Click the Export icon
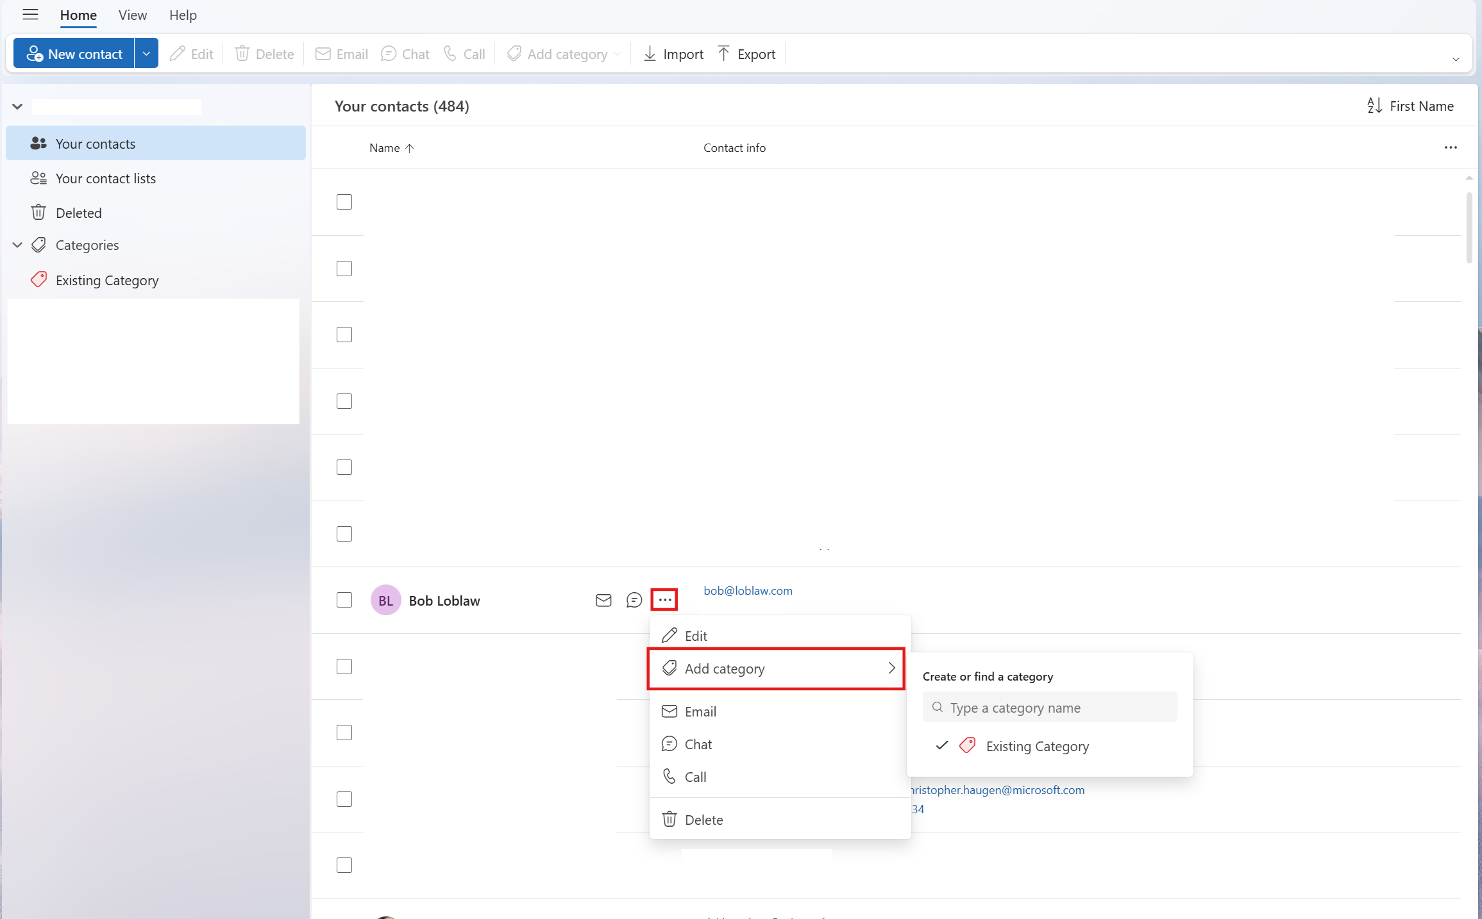 (x=724, y=54)
